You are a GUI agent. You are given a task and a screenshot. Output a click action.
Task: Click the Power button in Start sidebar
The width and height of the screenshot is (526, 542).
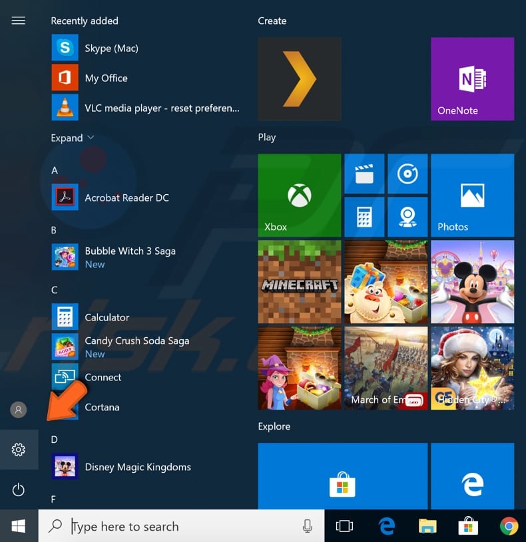[x=19, y=489]
